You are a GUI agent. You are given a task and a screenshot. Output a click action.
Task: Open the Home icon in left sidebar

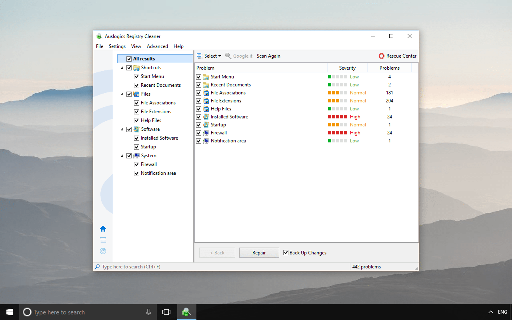pyautogui.click(x=103, y=229)
